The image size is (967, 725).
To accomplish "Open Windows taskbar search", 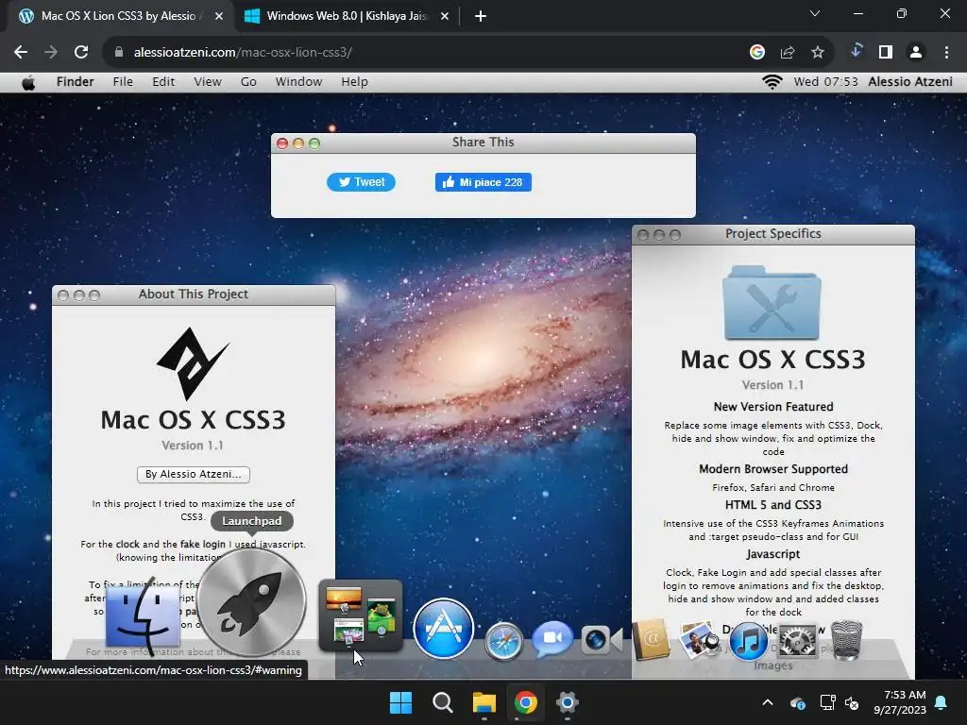I will click(443, 702).
